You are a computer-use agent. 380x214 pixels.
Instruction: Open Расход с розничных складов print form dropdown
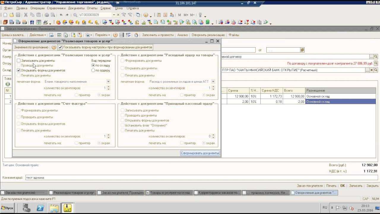click(x=213, y=81)
